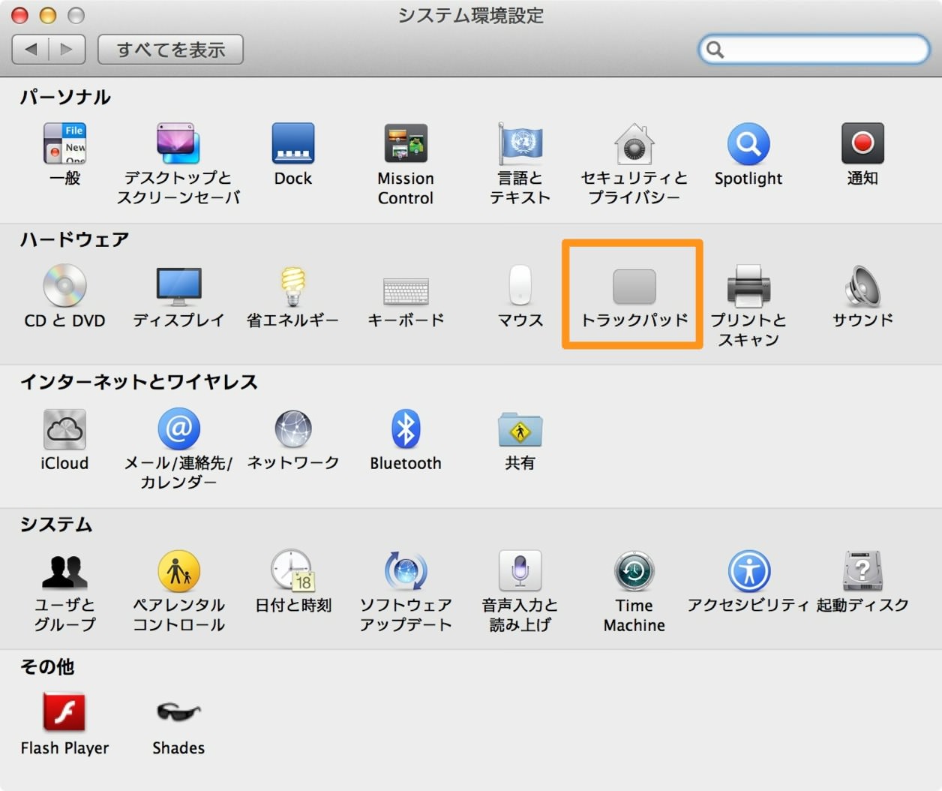Open メール/連絡先/カレンダー preferences

pyautogui.click(x=178, y=429)
